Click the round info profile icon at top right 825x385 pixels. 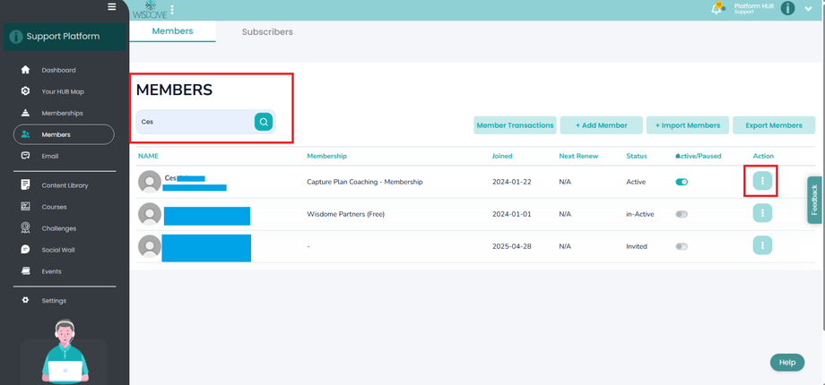point(787,8)
